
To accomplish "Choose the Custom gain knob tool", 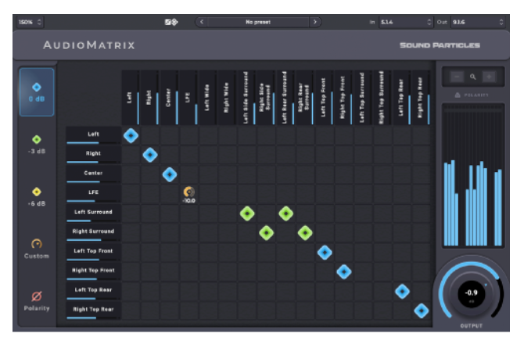I will (37, 247).
